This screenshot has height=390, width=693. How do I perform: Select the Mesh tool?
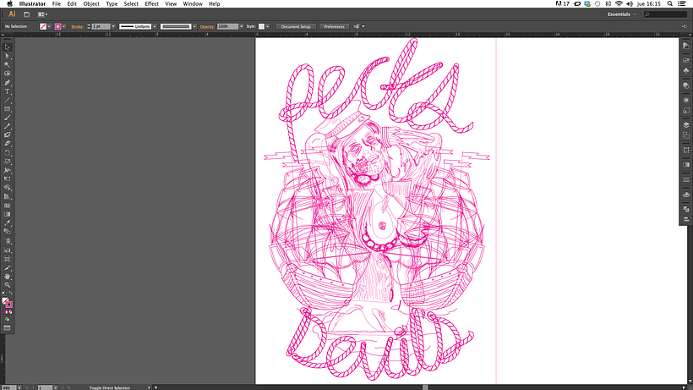pyautogui.click(x=7, y=206)
